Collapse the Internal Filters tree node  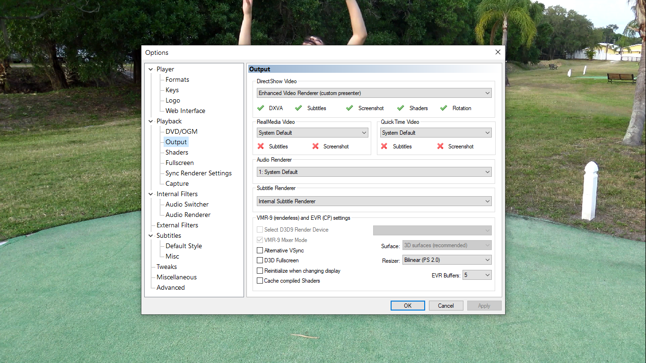tap(151, 194)
